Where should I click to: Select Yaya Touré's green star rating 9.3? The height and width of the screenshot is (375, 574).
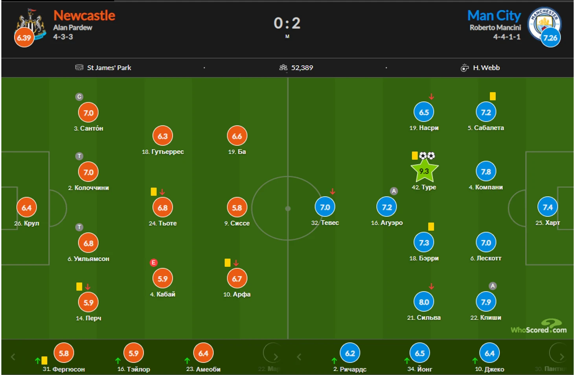click(x=424, y=170)
